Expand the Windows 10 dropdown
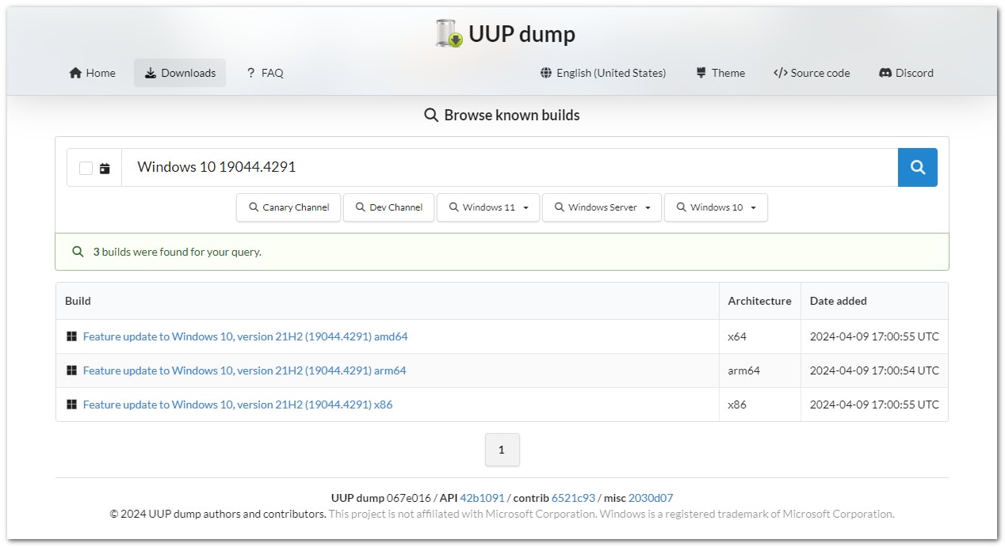1005x547 pixels. [x=716, y=207]
